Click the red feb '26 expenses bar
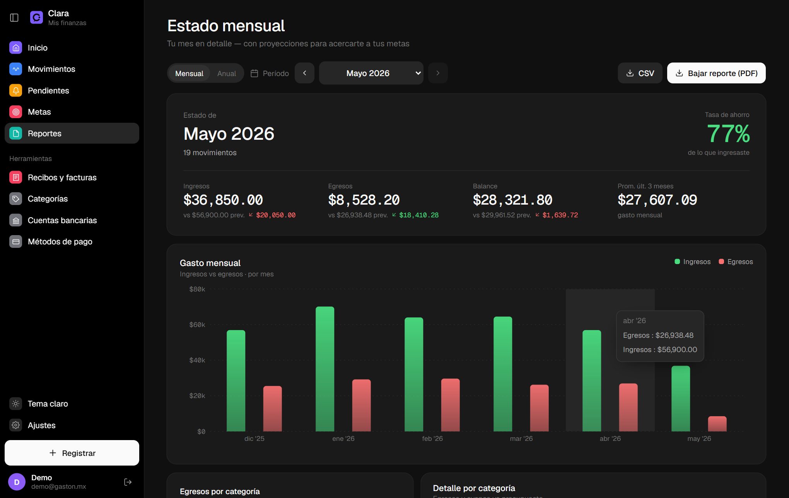Screen dimensions: 789x498 pyautogui.click(x=450, y=405)
